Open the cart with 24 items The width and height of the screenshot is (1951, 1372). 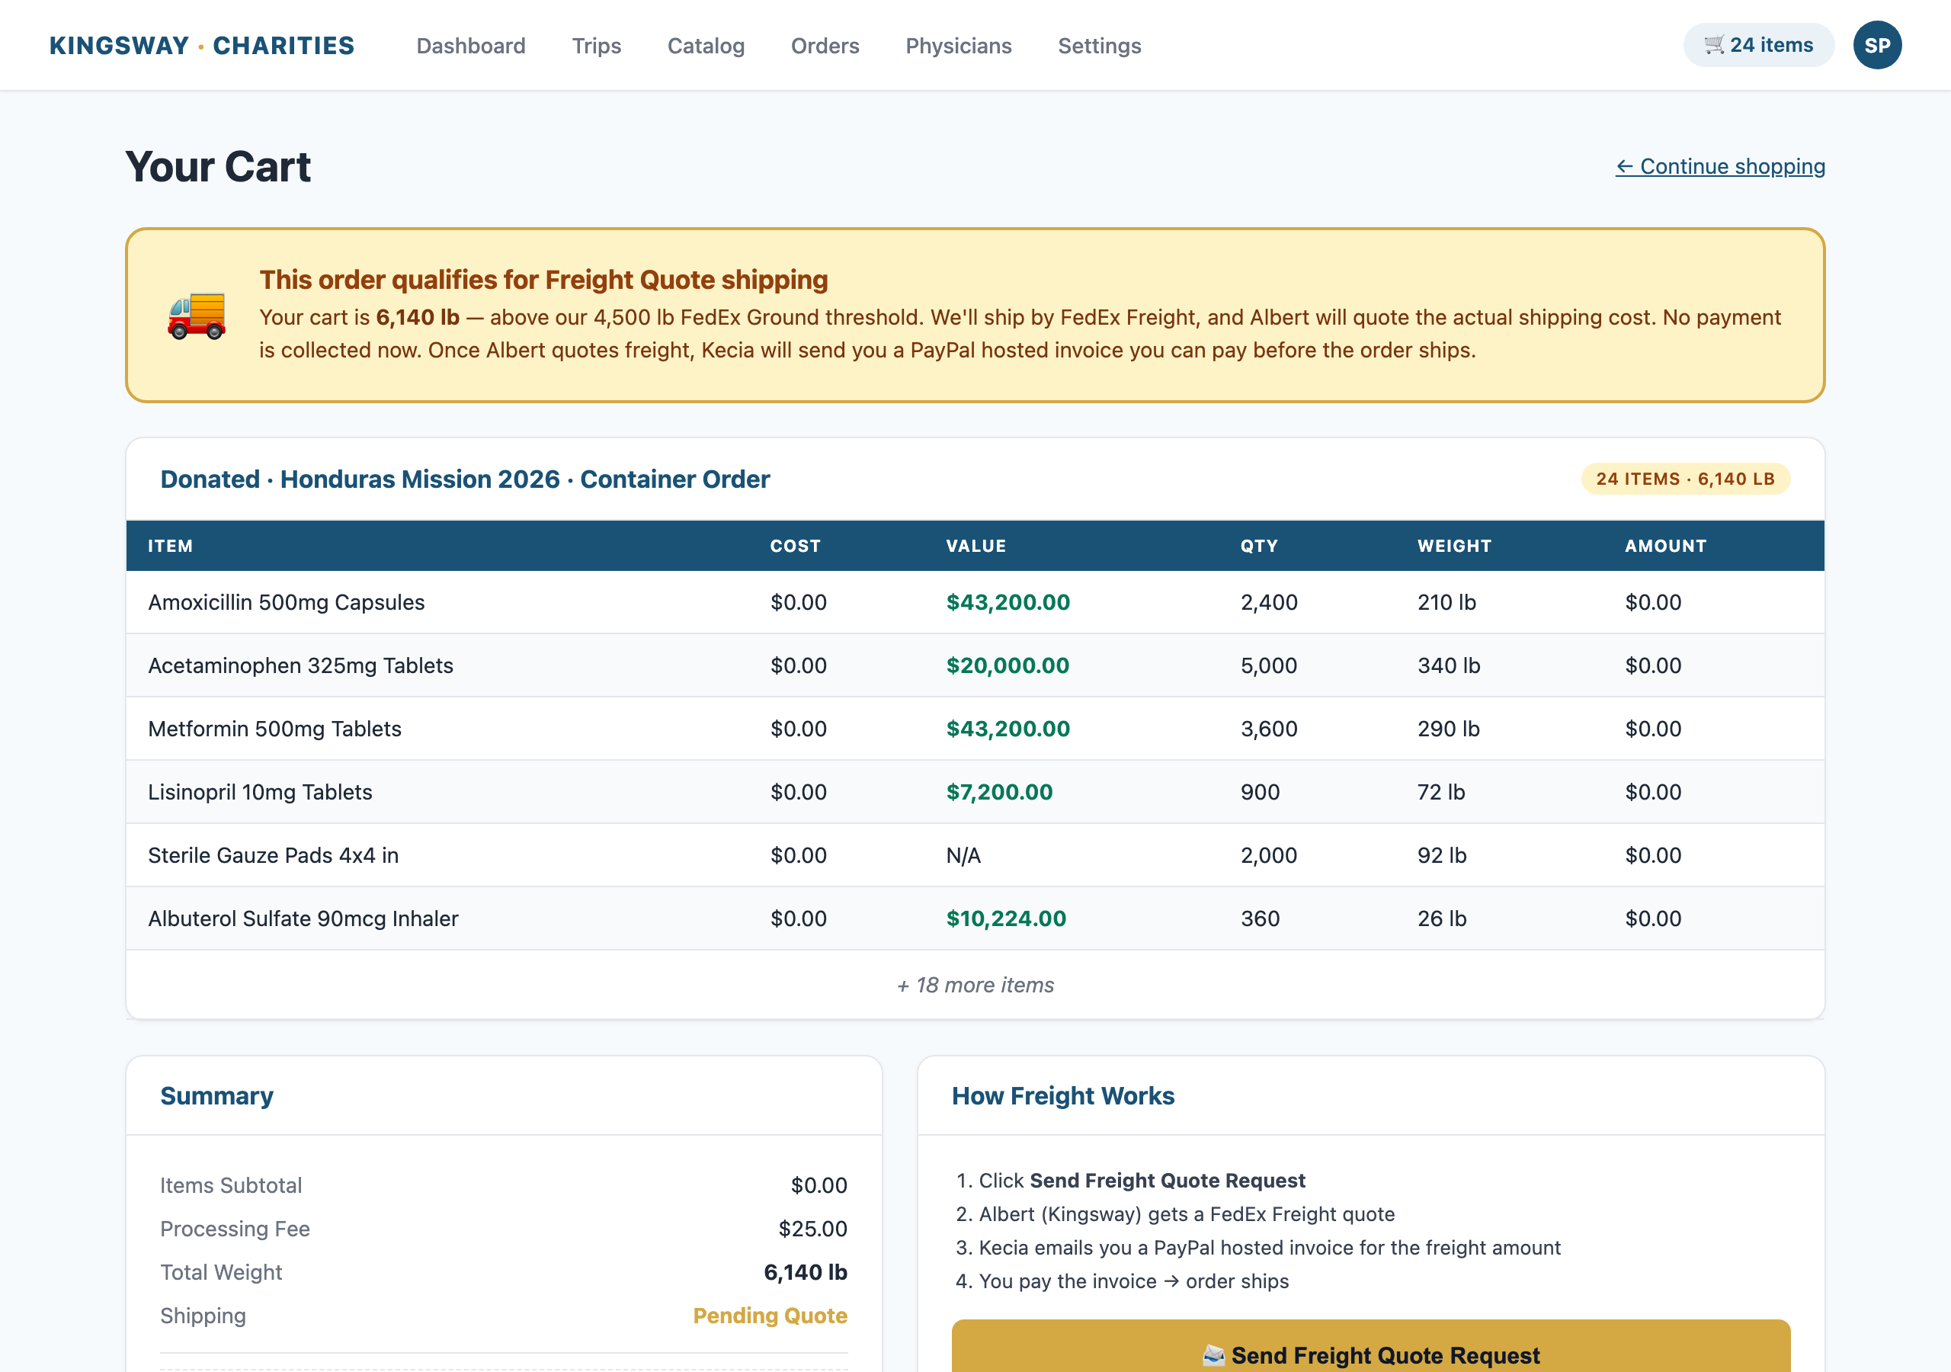click(x=1758, y=45)
